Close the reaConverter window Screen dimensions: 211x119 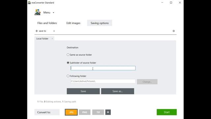point(180,3)
